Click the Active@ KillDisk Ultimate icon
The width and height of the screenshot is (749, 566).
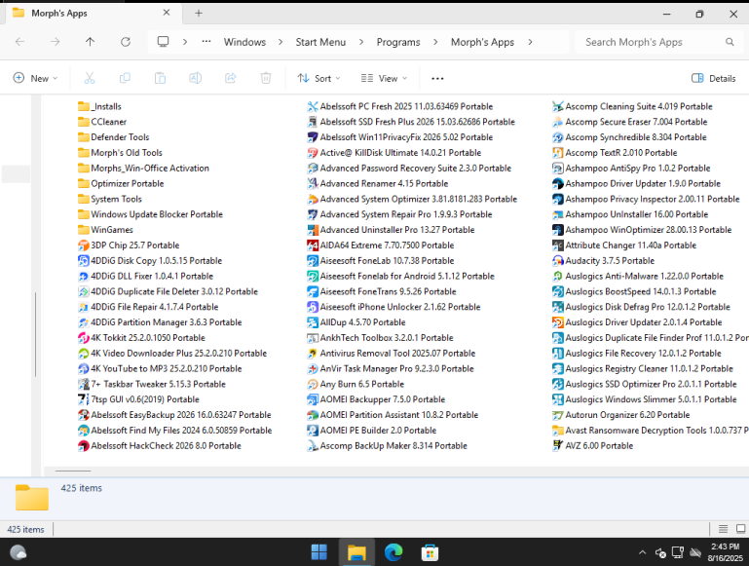click(313, 153)
